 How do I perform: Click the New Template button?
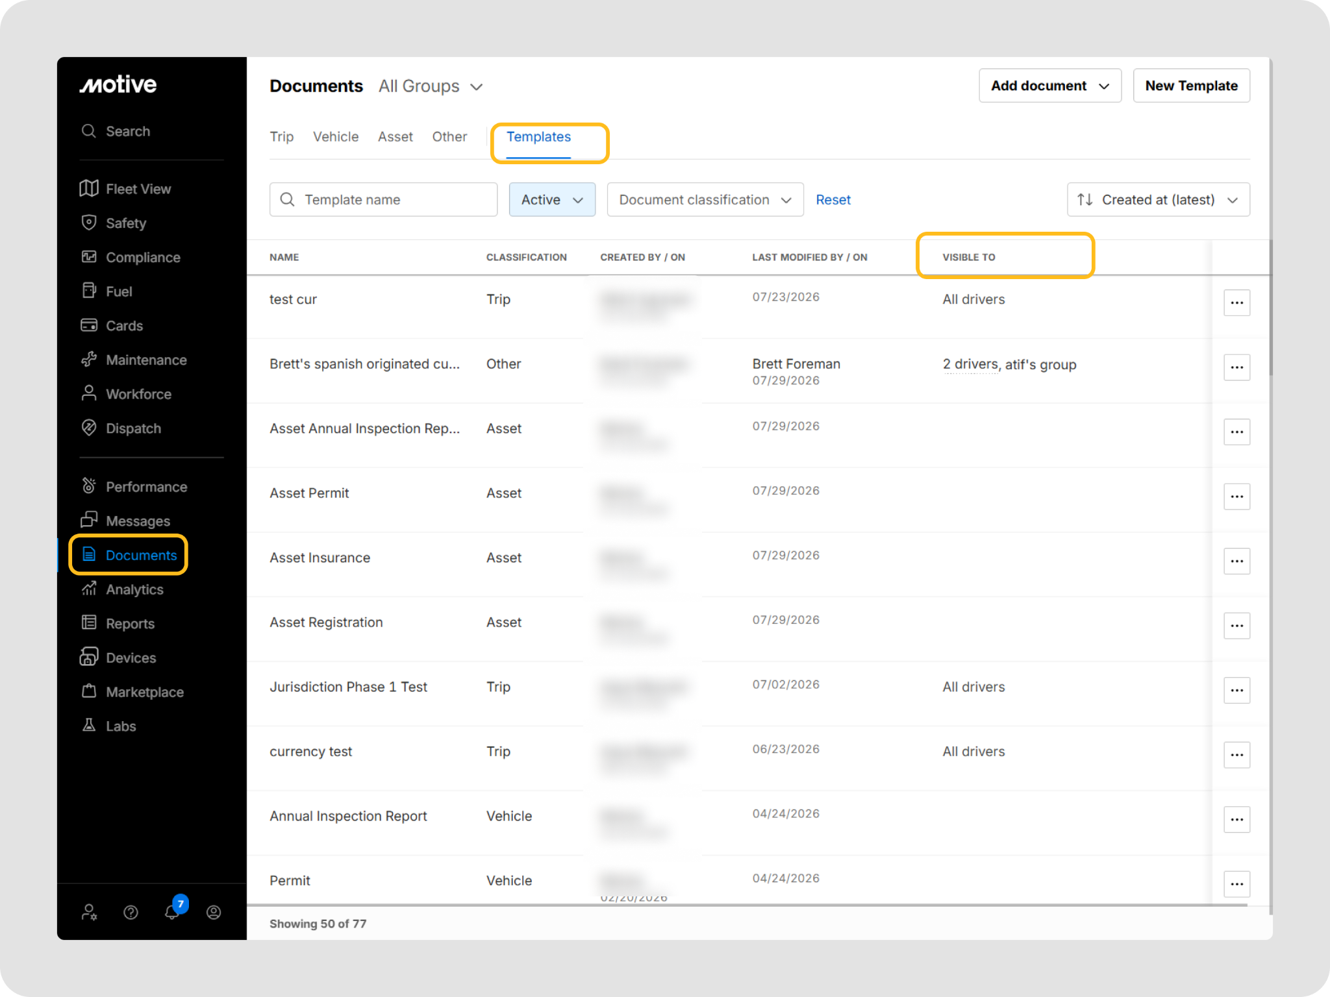coord(1191,86)
